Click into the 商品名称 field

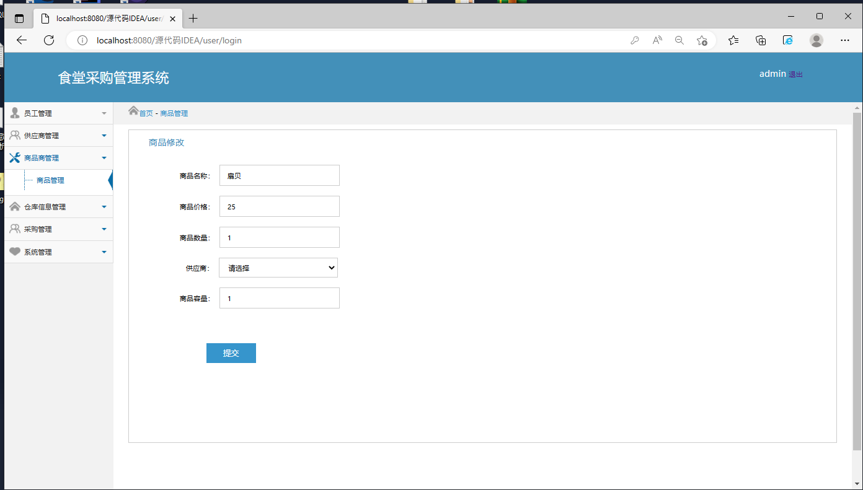point(280,175)
